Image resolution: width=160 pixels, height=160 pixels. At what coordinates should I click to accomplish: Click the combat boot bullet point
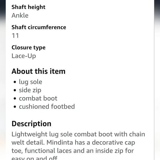[x=38, y=98]
